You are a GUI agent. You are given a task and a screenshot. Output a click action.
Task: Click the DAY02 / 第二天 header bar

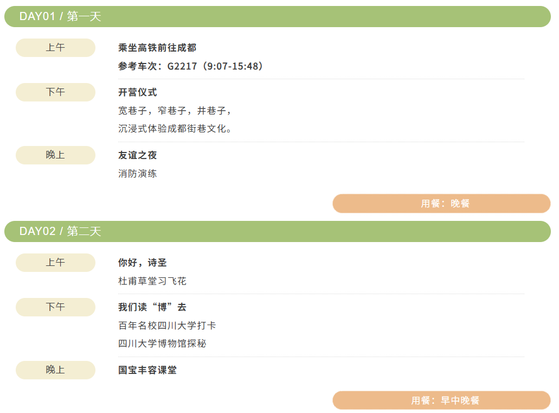277,231
